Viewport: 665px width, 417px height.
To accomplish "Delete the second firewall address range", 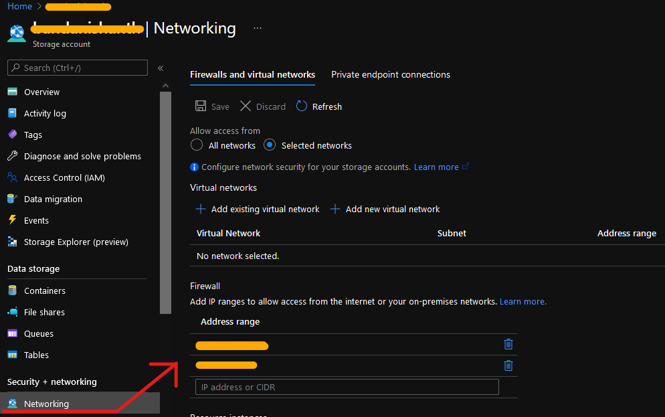I will click(x=508, y=365).
